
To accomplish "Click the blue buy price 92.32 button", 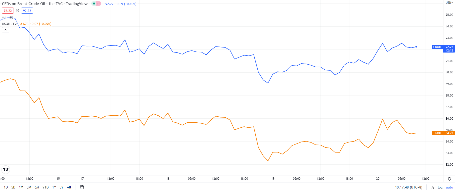I will tap(27, 11).
